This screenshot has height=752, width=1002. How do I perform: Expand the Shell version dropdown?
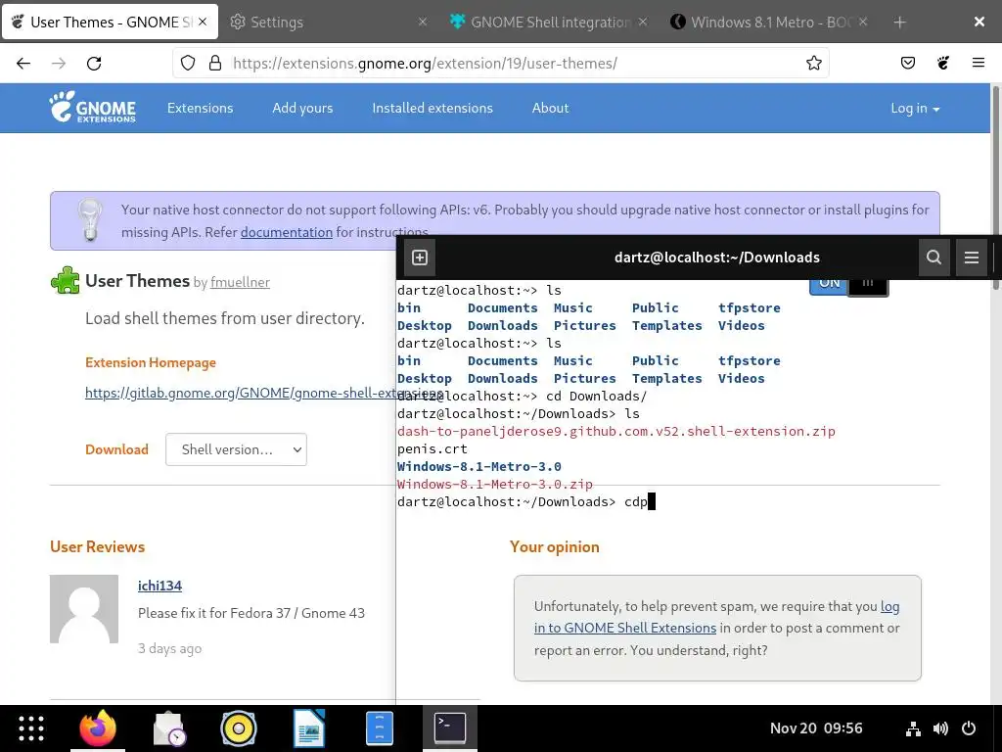click(x=236, y=449)
